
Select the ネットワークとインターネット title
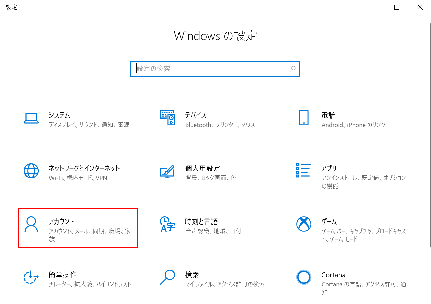pyautogui.click(x=84, y=168)
